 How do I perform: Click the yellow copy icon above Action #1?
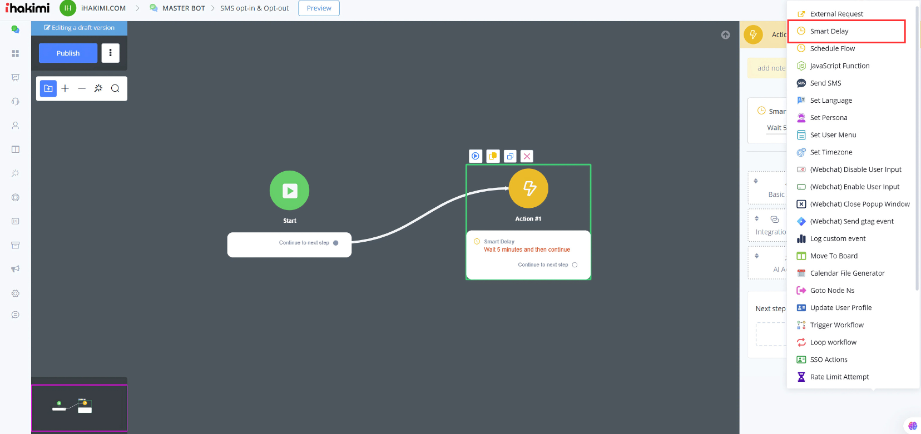493,156
